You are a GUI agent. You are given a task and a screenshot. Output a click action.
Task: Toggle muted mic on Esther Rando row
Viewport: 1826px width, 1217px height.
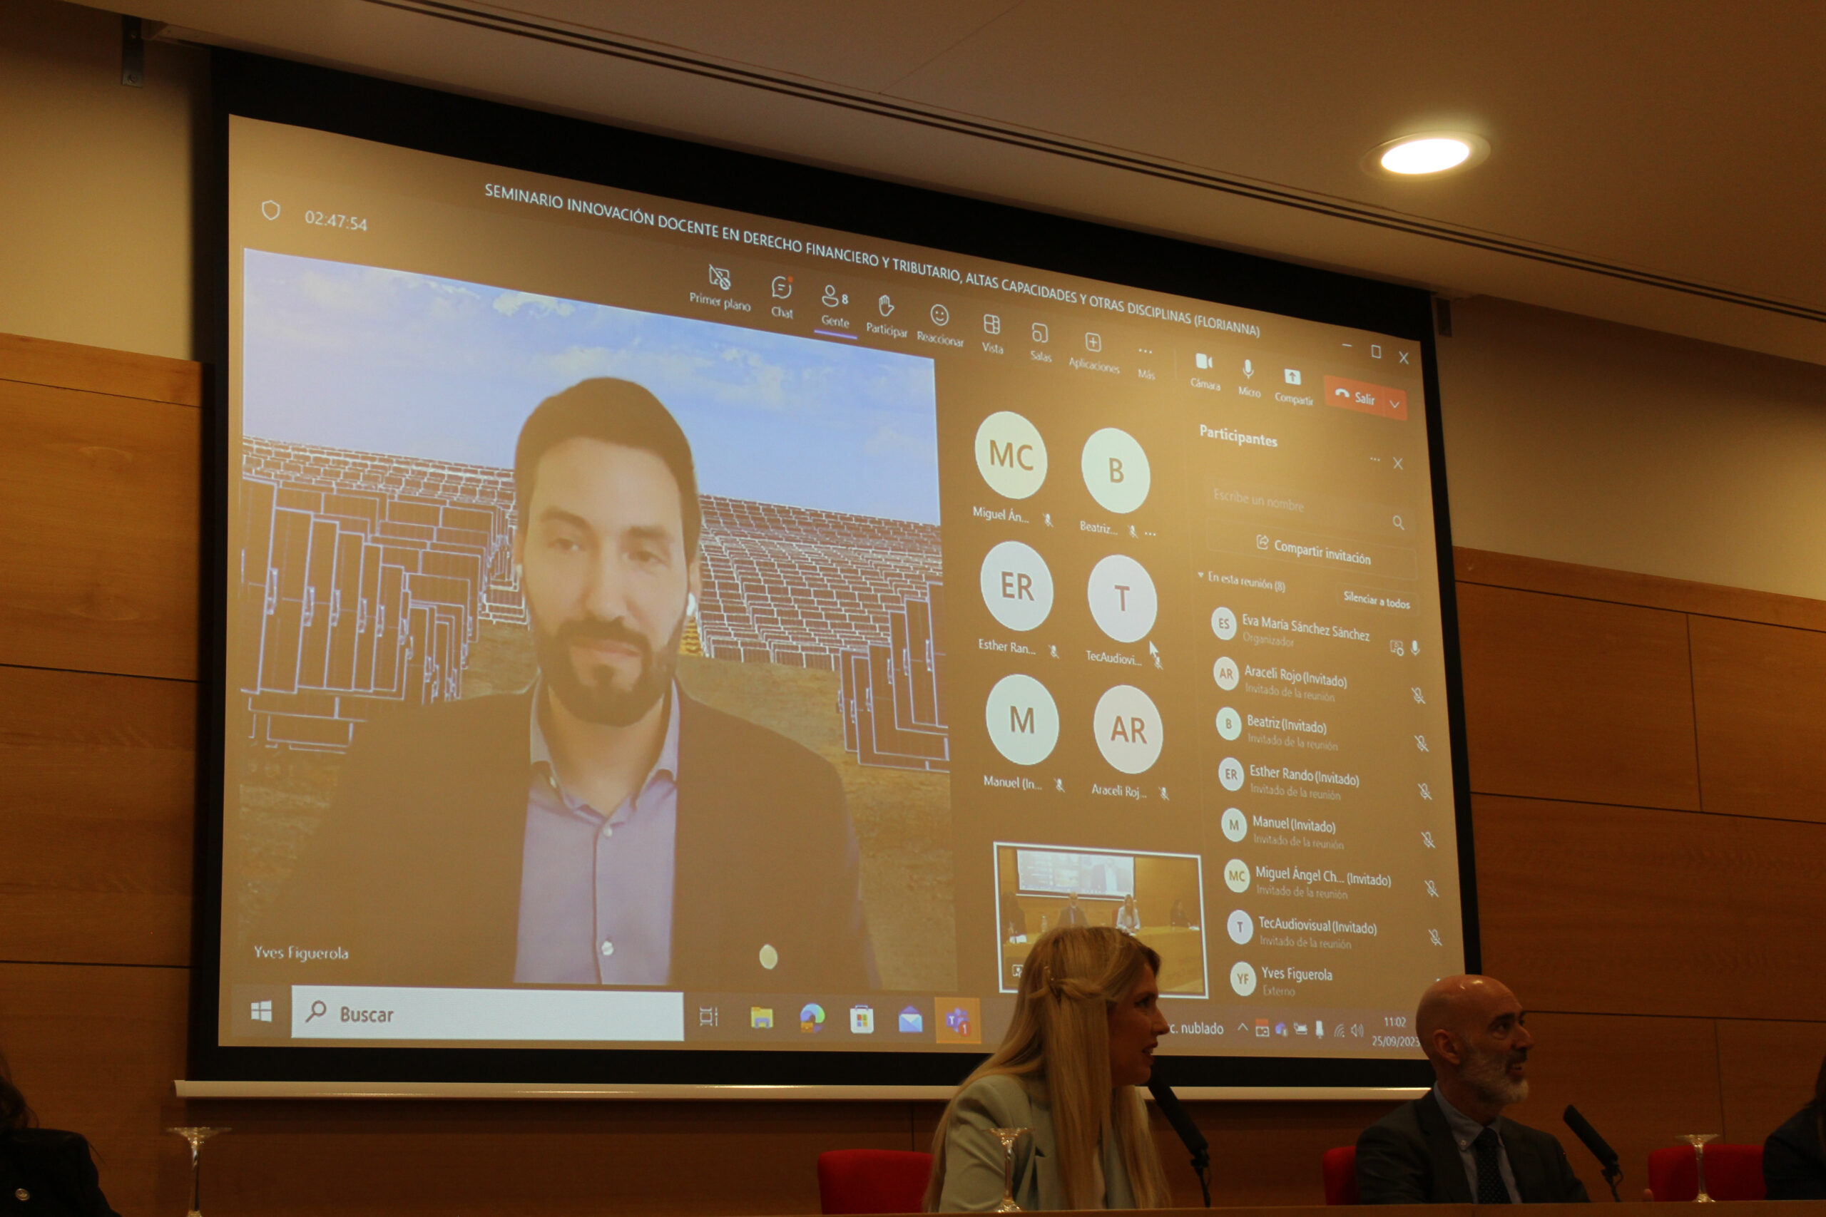pyautogui.click(x=1424, y=791)
